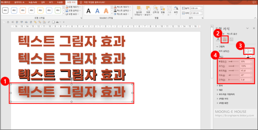258x130 pixels.
Task: Open 텍스트 윤곽선 (Text Outline) dropdown
Action: pyautogui.click(x=122, y=10)
